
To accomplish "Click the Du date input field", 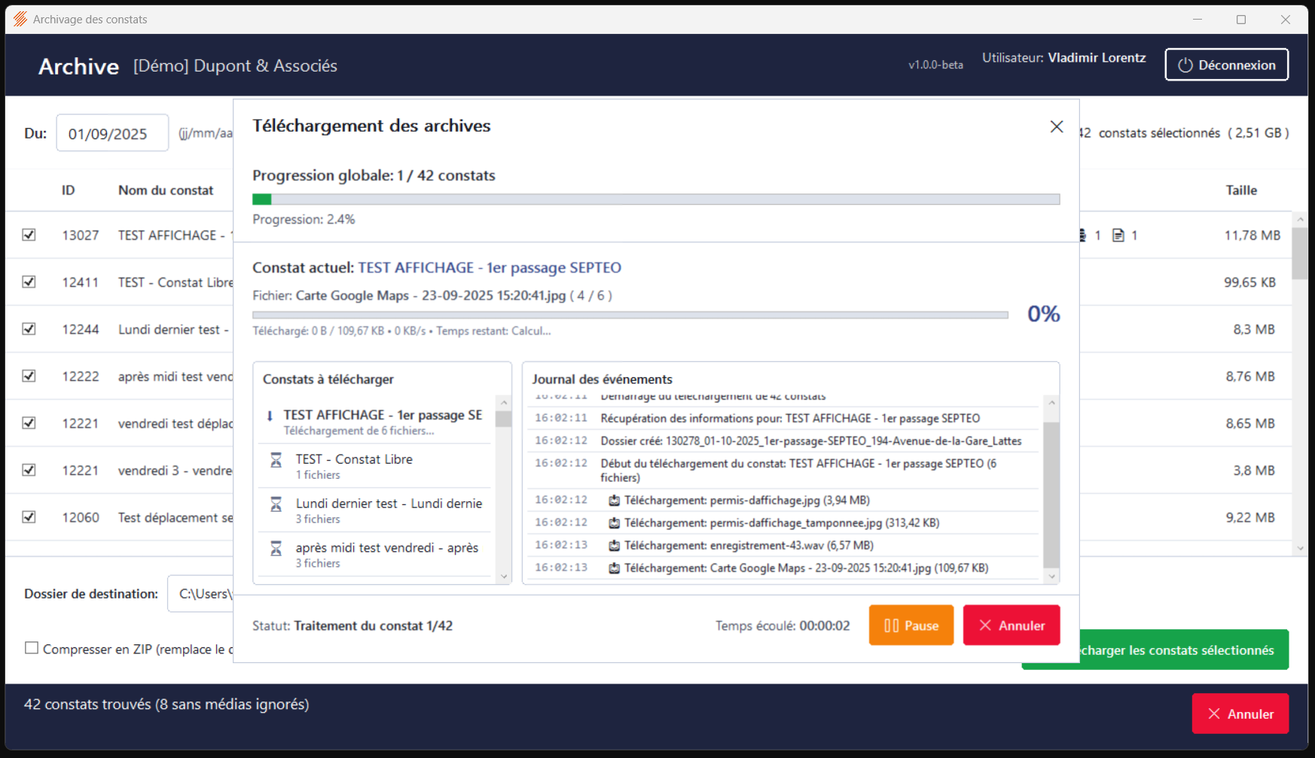I will (112, 133).
